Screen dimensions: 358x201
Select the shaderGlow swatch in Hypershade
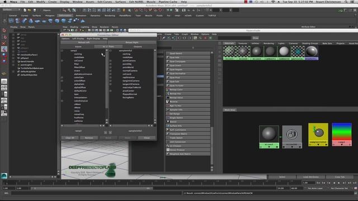click(312, 52)
